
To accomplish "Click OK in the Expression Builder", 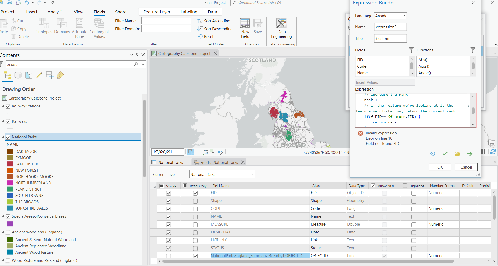I will tap(440, 167).
